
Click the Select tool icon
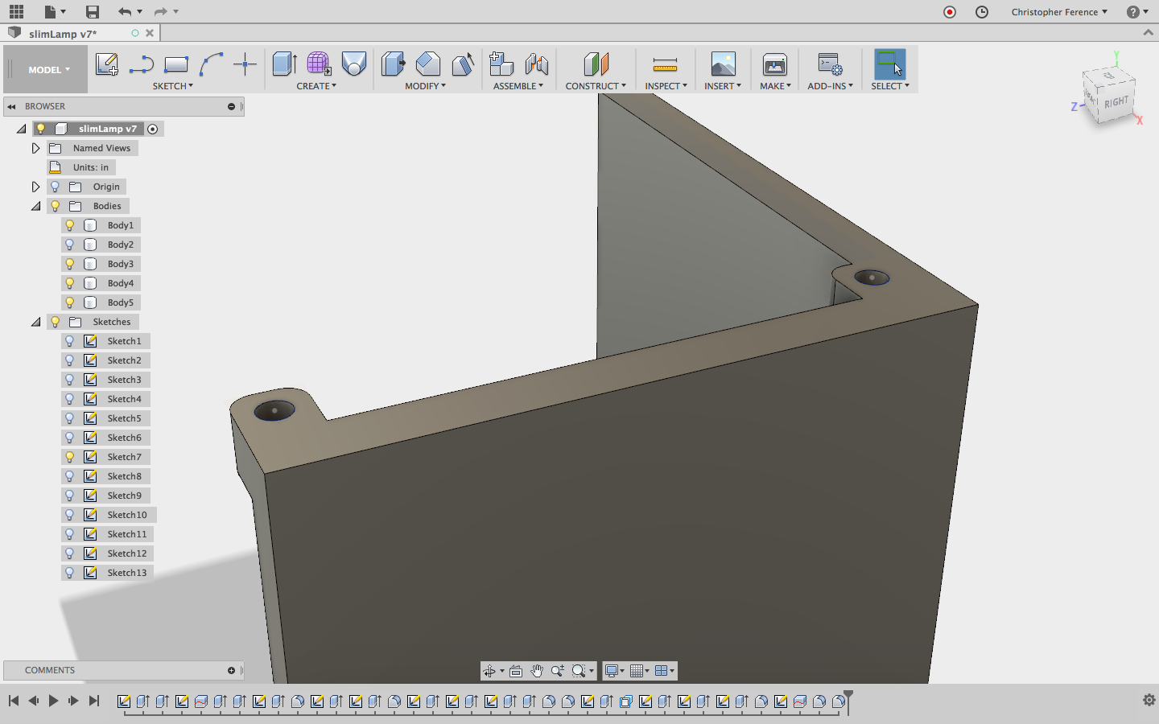(x=889, y=64)
